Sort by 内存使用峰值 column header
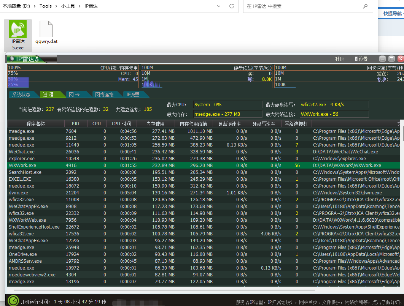 point(194,124)
